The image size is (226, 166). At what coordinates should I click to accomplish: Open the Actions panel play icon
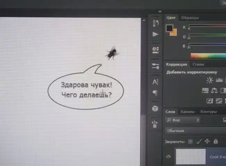(x=155, y=34)
